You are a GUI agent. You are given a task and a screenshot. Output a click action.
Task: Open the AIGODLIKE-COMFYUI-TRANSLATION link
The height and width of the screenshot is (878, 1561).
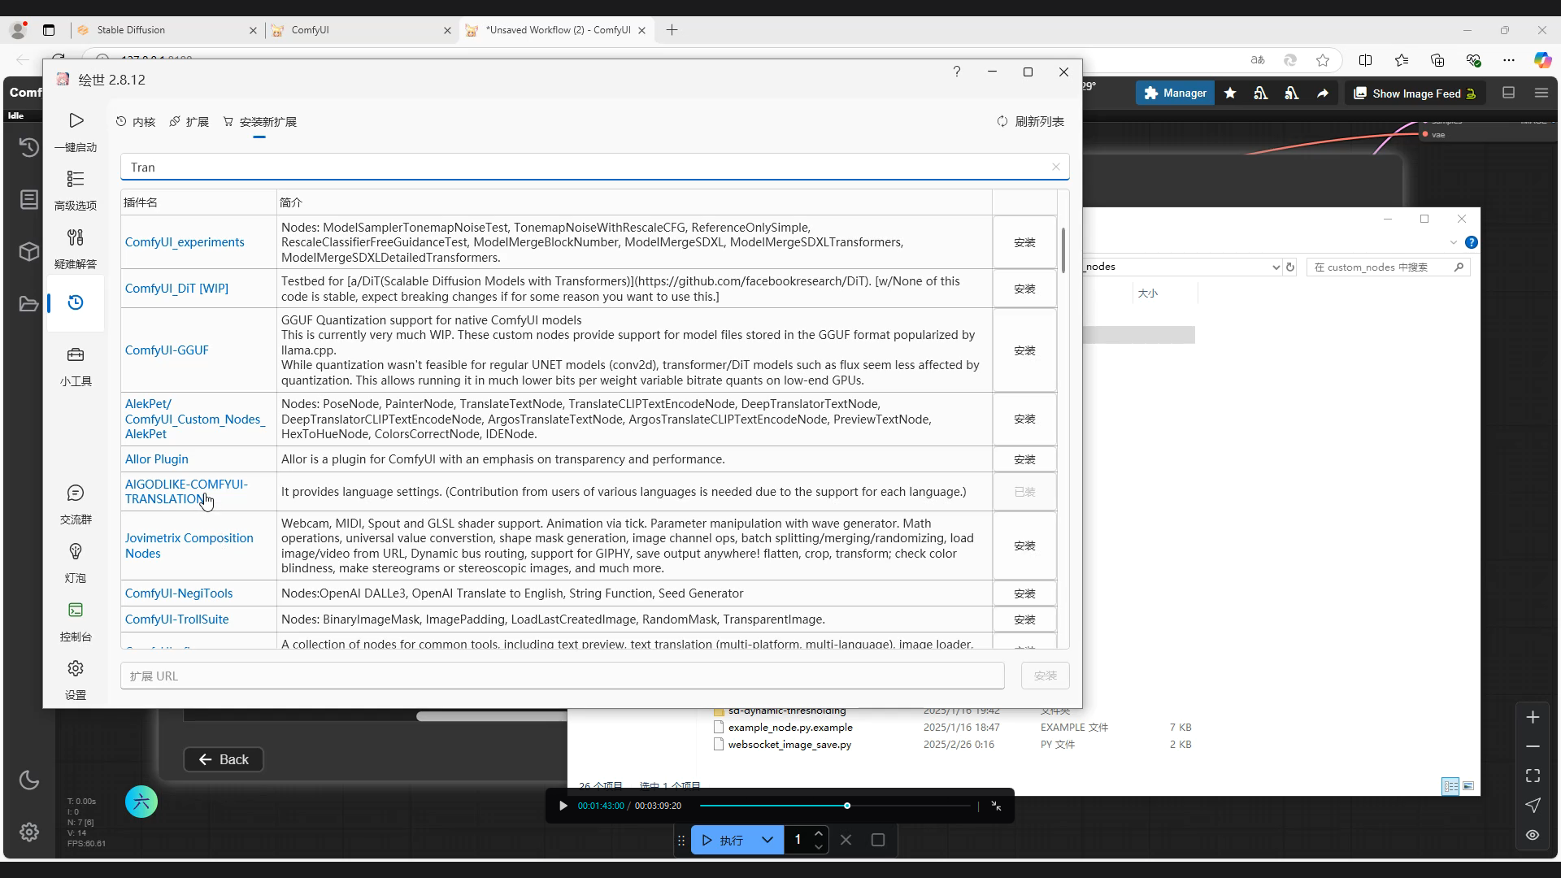[186, 491]
